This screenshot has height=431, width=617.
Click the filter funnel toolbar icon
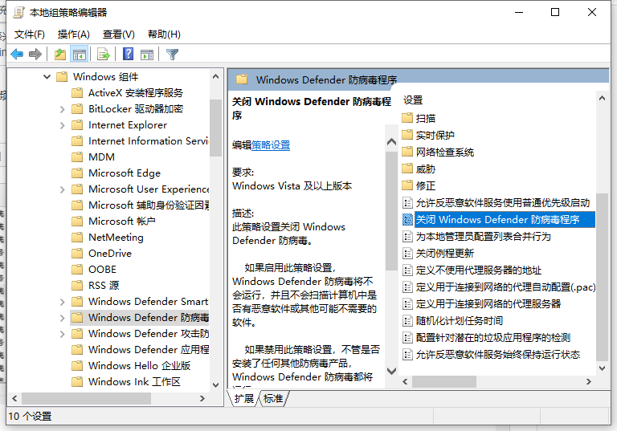coord(172,55)
